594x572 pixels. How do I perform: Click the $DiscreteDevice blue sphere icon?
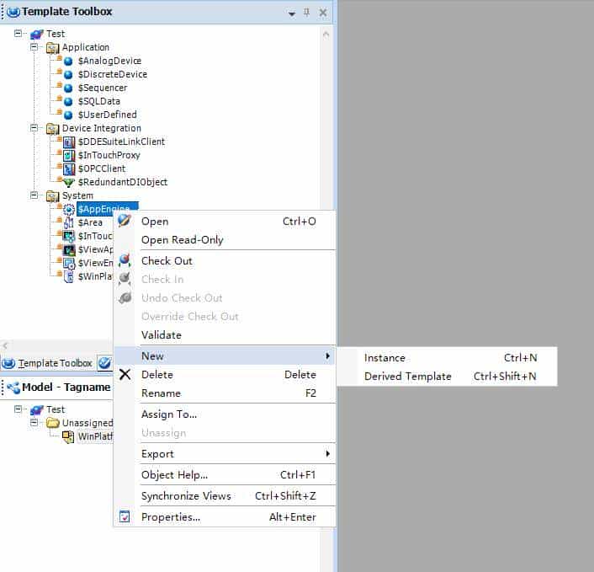[68, 75]
